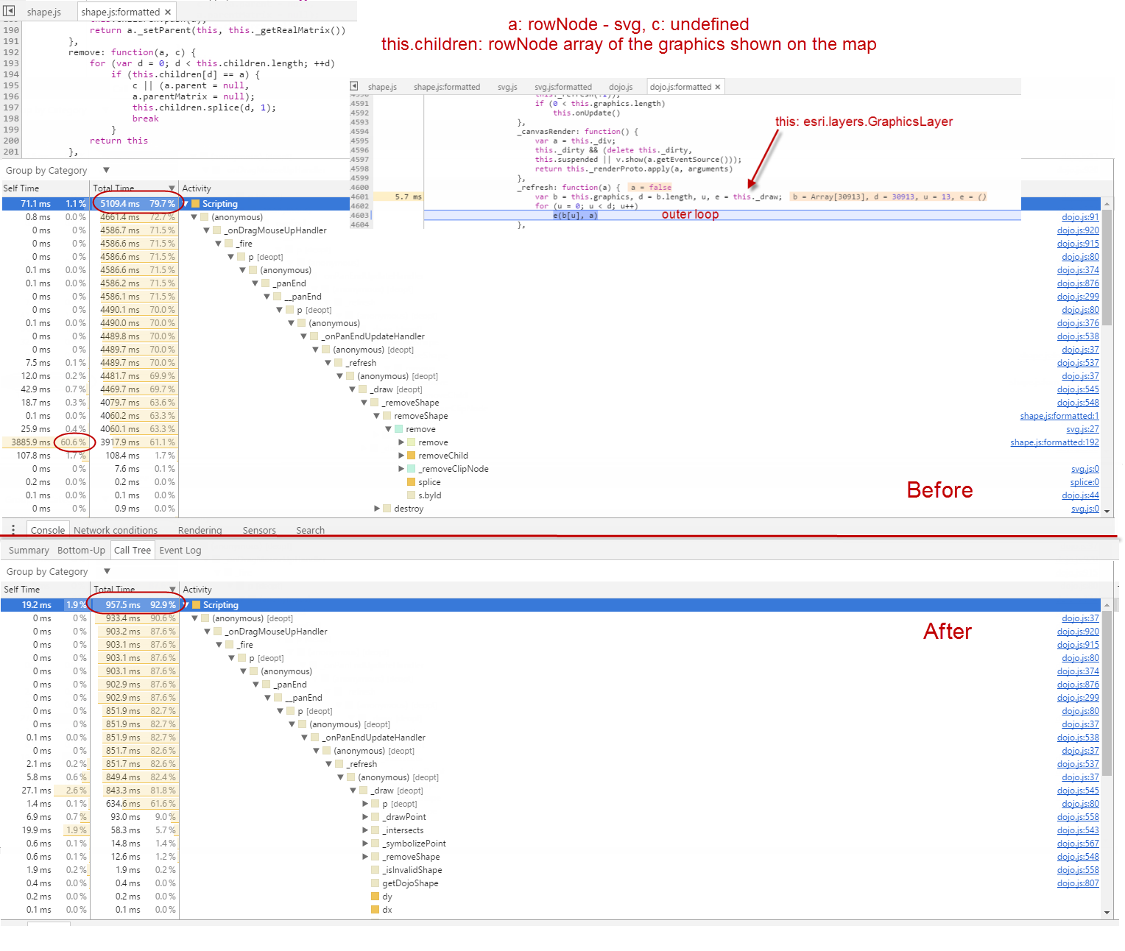
Task: Collapse the Scripting row with 957.5 ms
Action: click(186, 605)
